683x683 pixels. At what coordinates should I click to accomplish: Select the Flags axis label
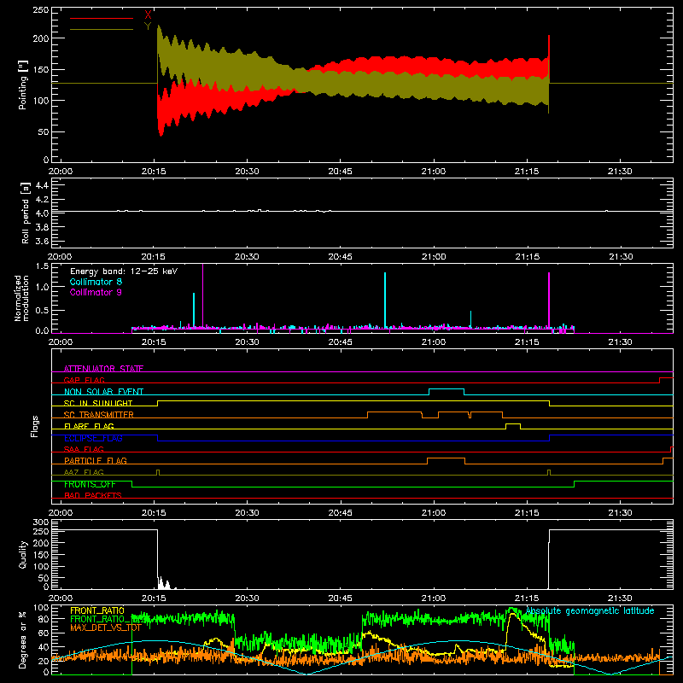(x=35, y=426)
